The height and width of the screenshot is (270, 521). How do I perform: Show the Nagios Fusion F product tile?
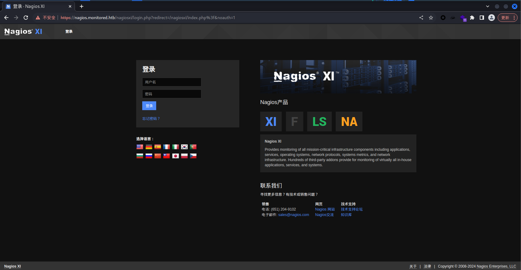pos(294,122)
